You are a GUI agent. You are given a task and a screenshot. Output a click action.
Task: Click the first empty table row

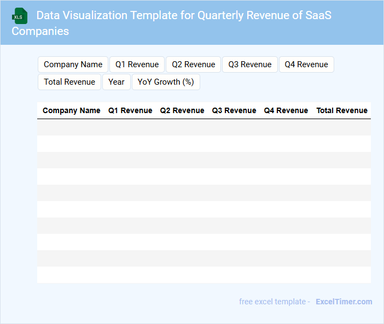click(203, 127)
